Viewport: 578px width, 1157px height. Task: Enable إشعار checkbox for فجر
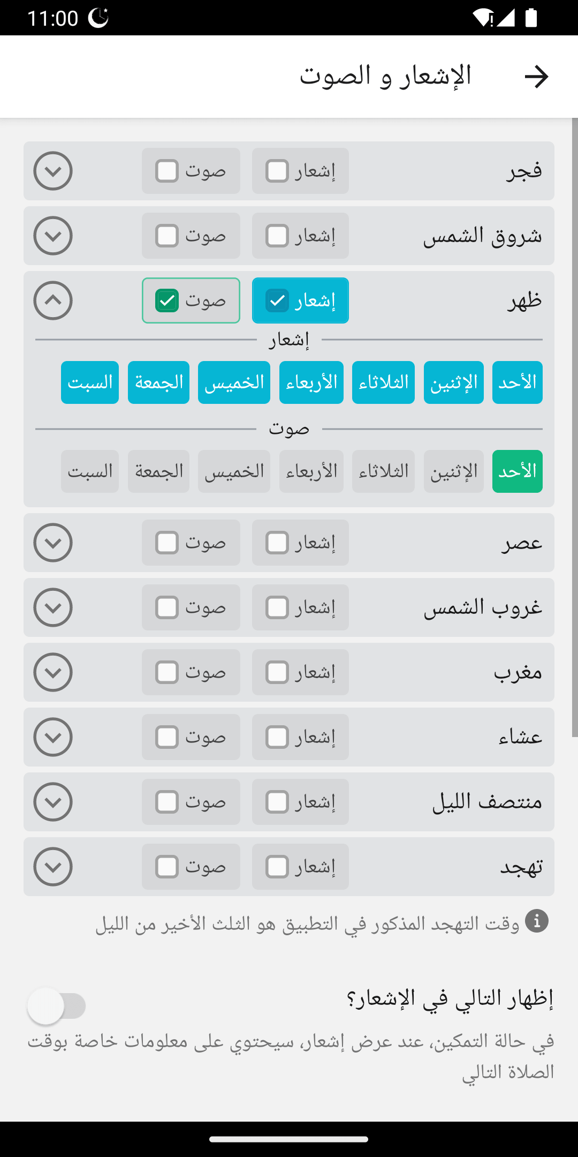(277, 171)
